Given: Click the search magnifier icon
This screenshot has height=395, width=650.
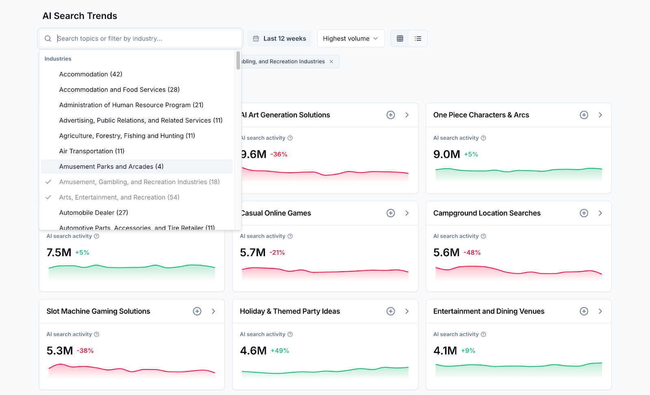Looking at the screenshot, I should point(48,38).
